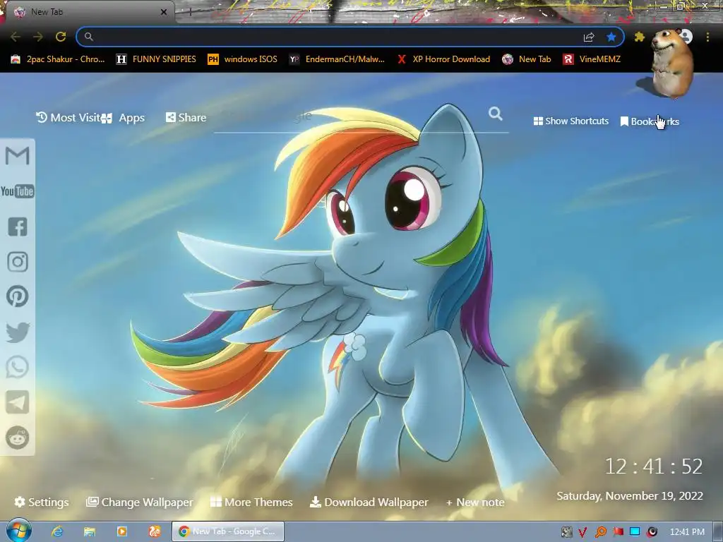
Task: Open the windows ISOS bookmark
Action: [x=243, y=59]
